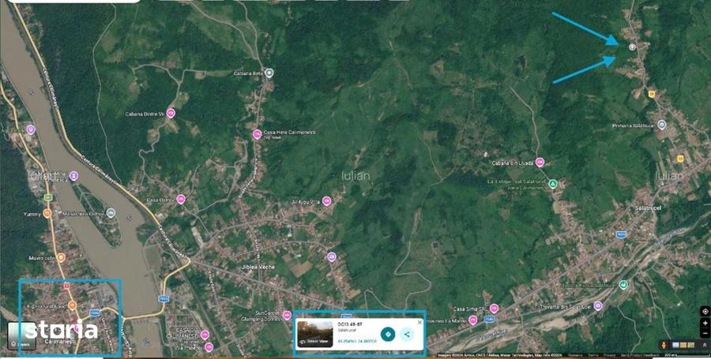Click the coordinates link in the info card

point(357,341)
